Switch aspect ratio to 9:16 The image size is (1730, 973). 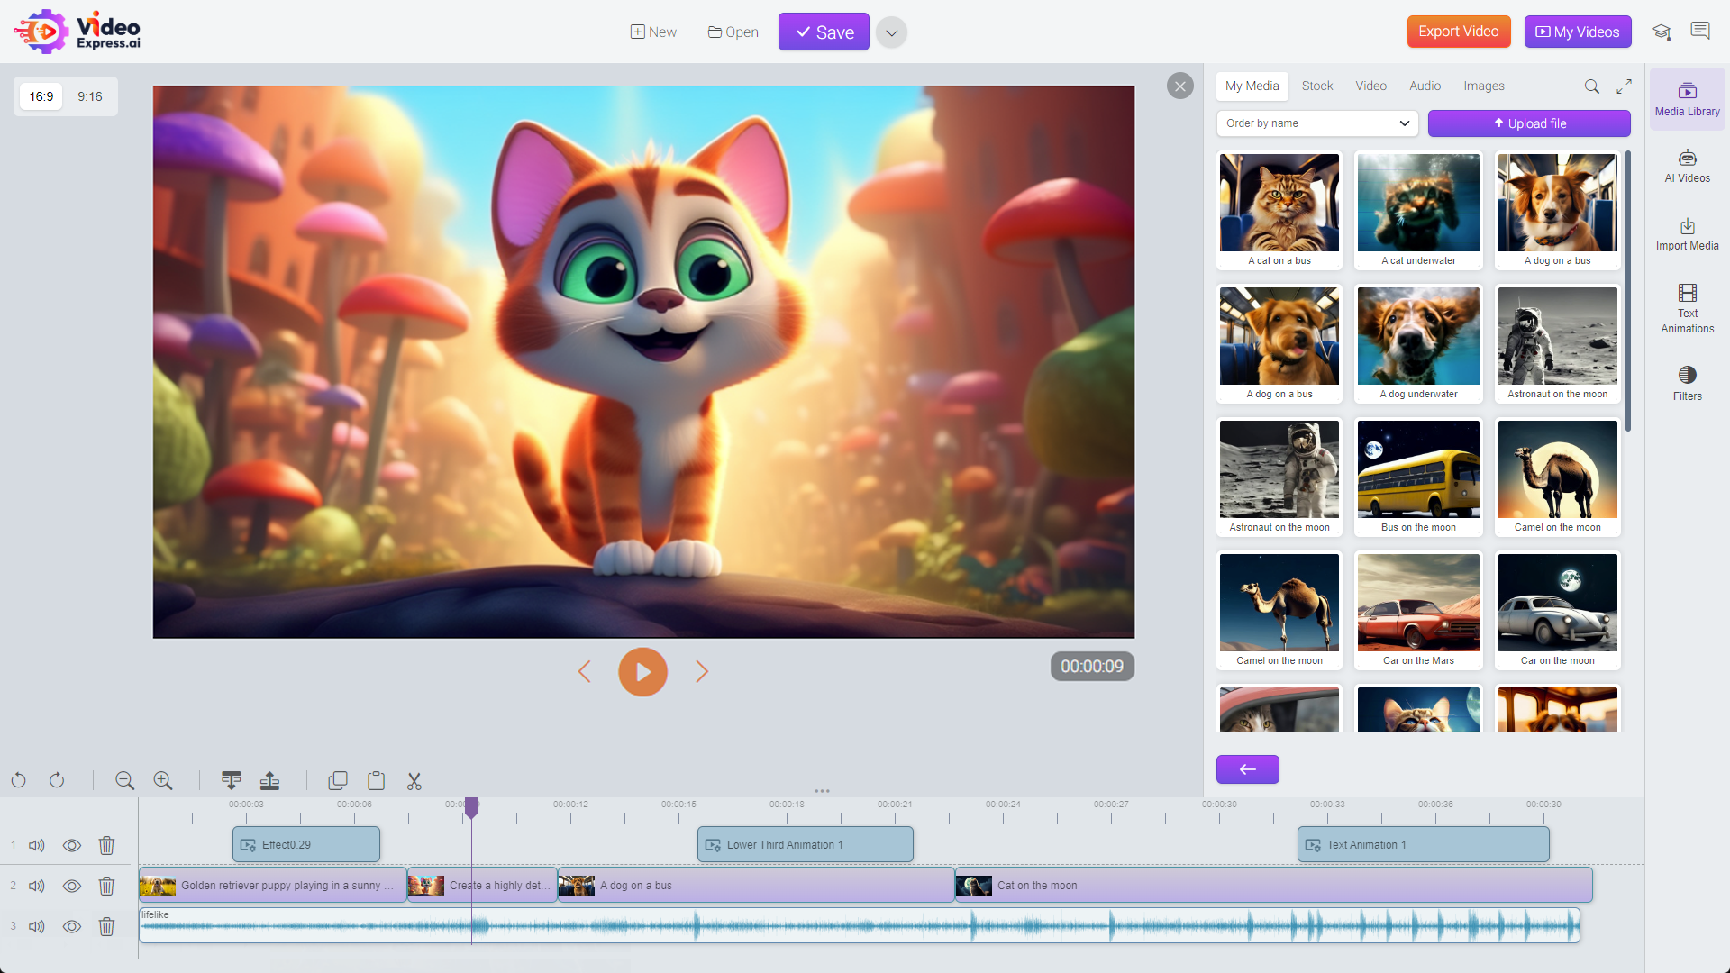[89, 96]
